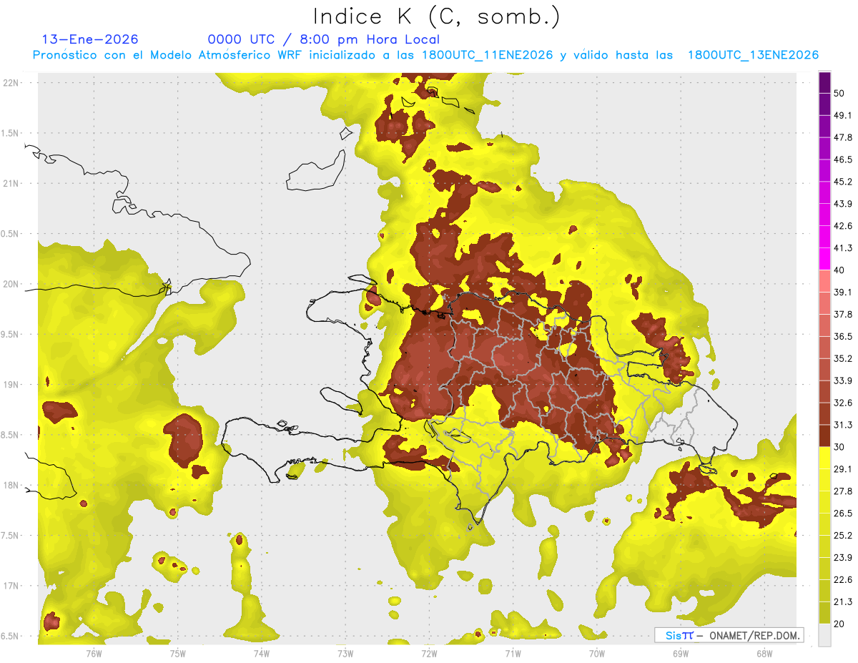Click the legend value "27.8"
The height and width of the screenshot is (663, 858).
(843, 491)
